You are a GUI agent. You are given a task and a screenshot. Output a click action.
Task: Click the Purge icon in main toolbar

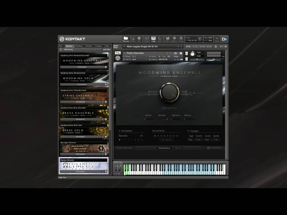tap(181, 39)
